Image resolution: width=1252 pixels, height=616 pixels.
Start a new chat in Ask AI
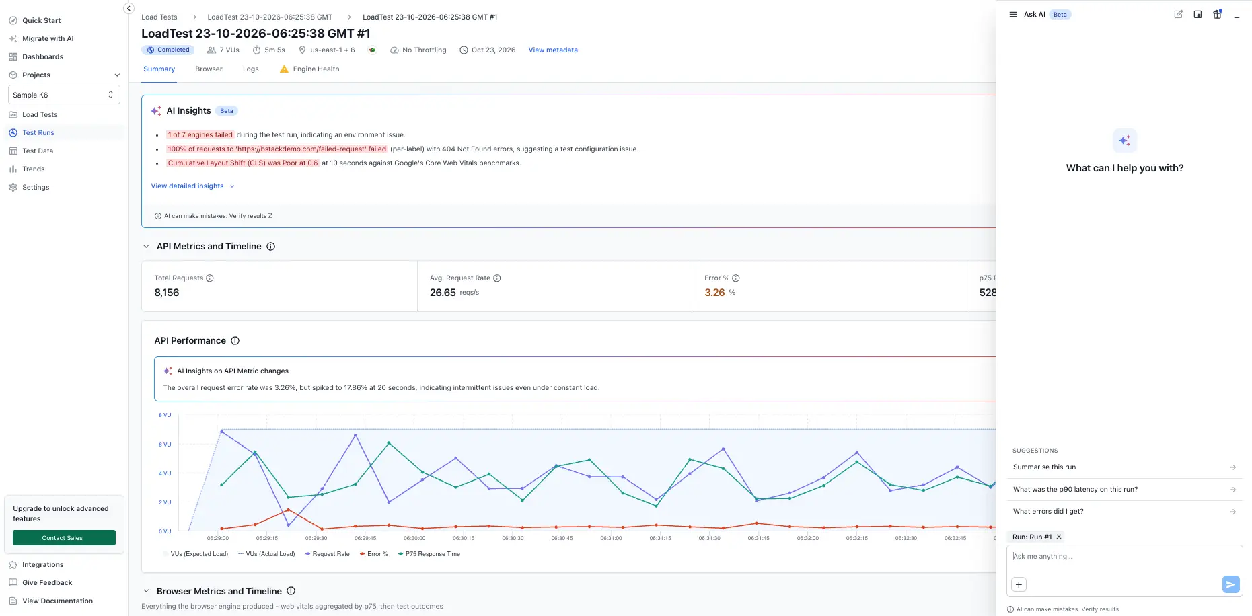click(x=1179, y=14)
